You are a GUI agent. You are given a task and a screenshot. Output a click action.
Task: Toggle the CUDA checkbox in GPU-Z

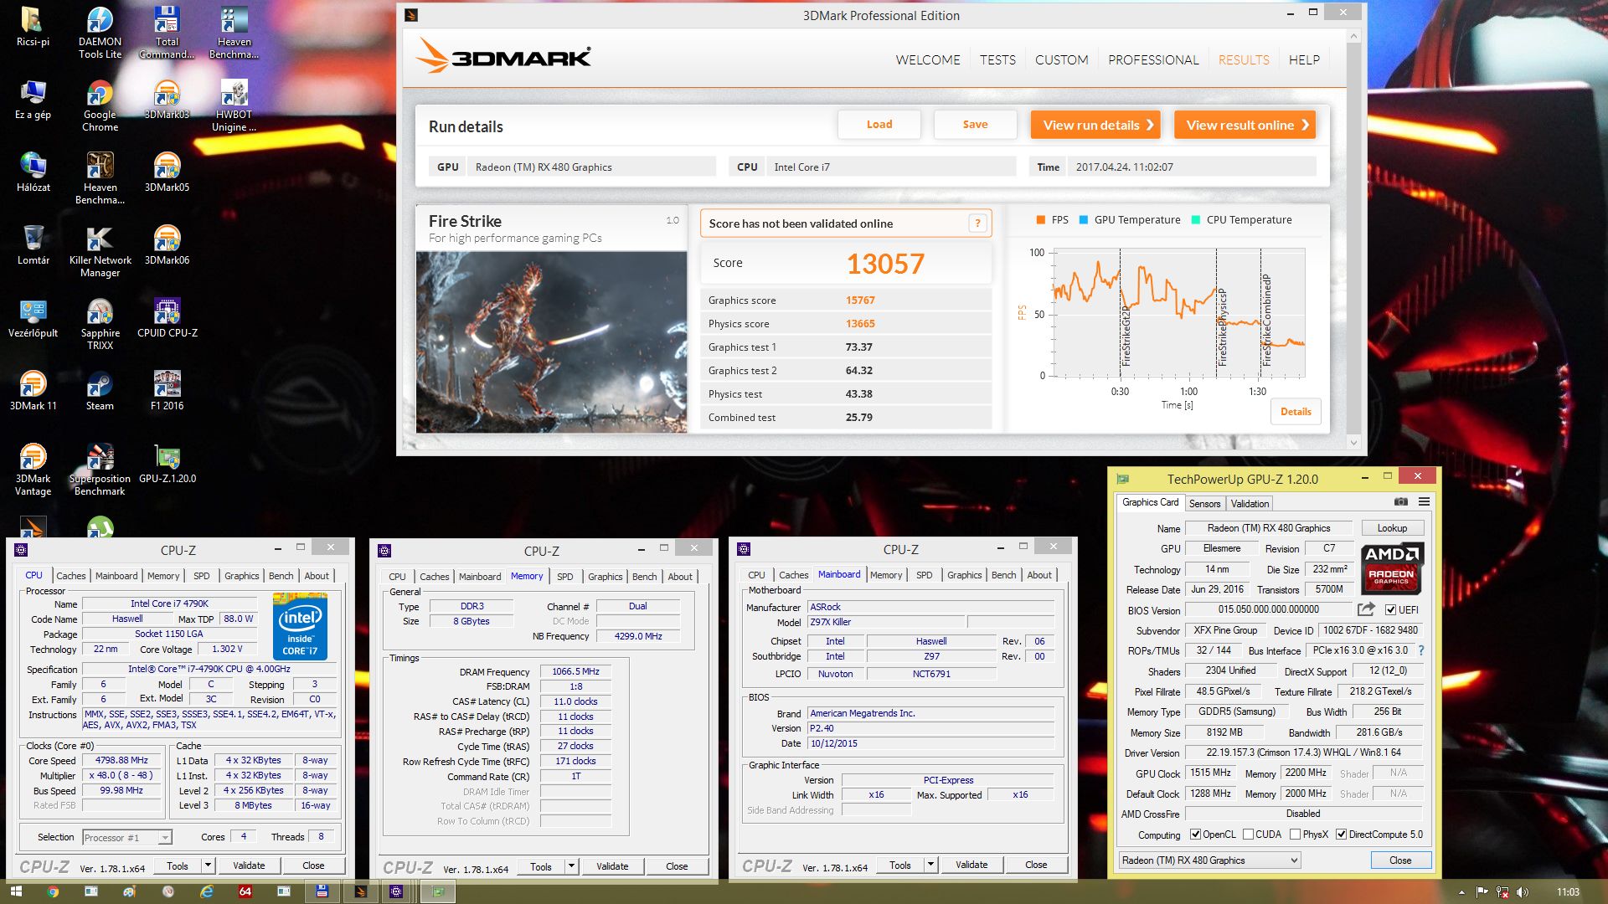click(1249, 835)
